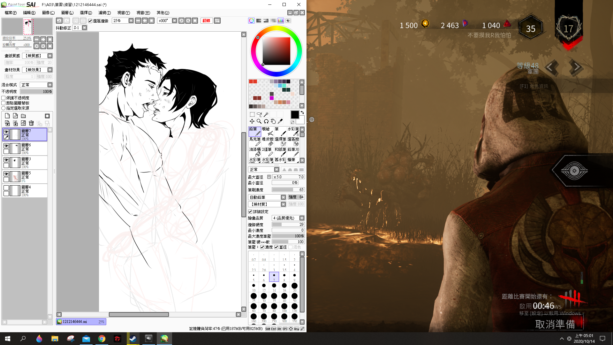Hide layer 圖層7 via eye icon
Screen dimensions: 613x345
[6, 132]
